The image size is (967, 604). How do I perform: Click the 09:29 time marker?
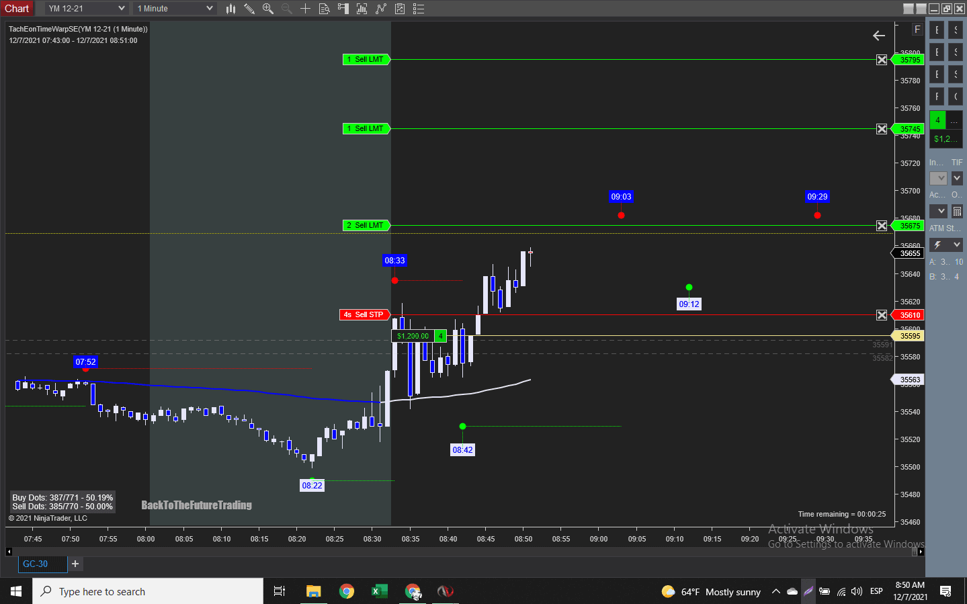point(817,197)
